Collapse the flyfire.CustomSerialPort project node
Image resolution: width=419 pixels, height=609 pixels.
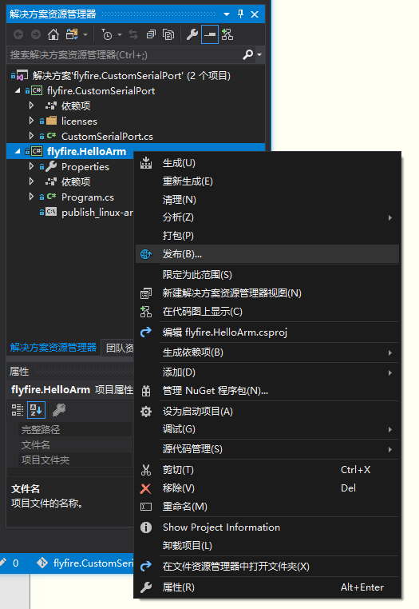(18, 90)
